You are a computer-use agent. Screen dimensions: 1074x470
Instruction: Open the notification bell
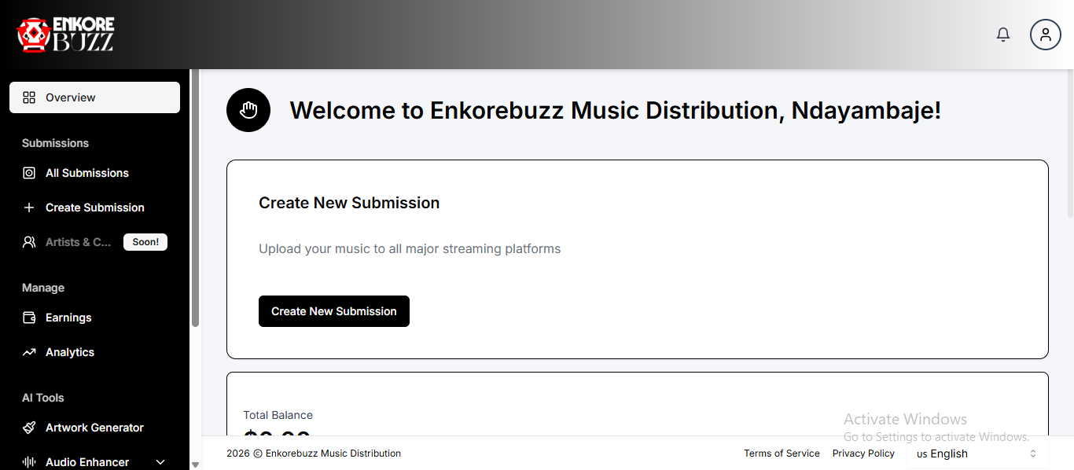(x=1002, y=34)
